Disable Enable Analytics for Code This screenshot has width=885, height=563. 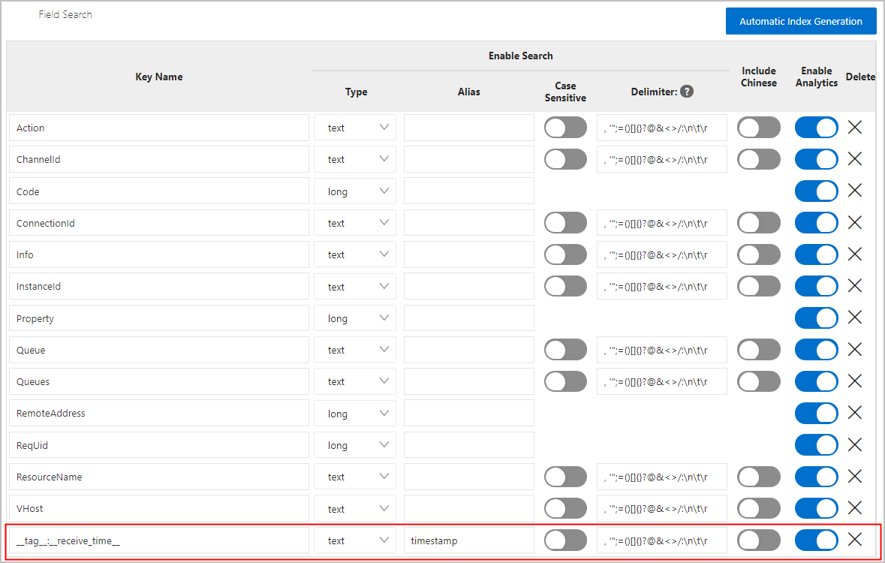816,191
